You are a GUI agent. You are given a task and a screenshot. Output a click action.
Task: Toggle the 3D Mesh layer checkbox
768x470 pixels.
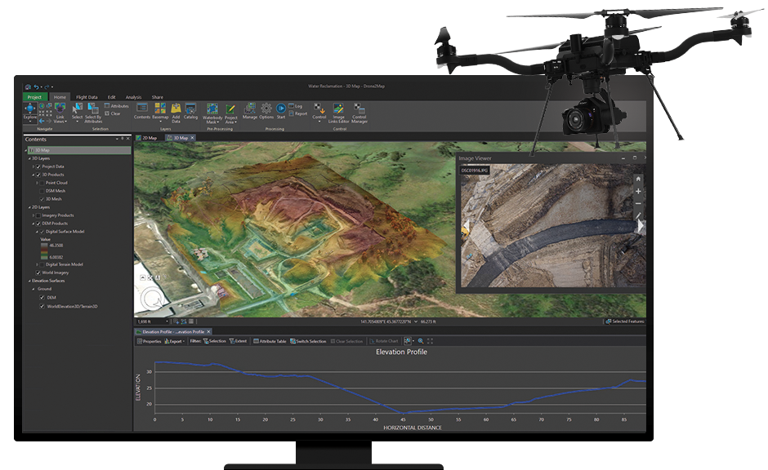coord(42,199)
